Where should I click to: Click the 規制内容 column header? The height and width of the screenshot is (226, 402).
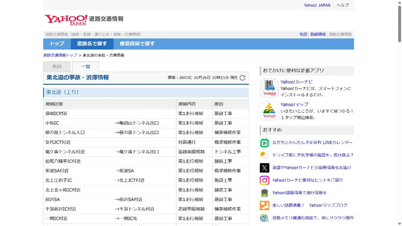(x=194, y=104)
